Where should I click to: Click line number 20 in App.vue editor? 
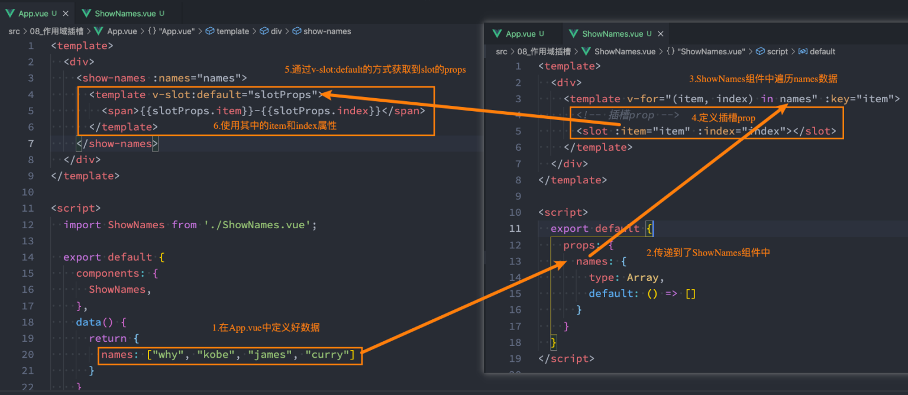27,354
